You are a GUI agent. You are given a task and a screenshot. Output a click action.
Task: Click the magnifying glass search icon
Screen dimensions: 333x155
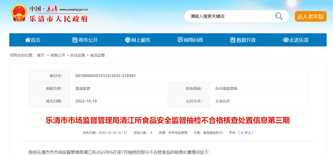279,16
